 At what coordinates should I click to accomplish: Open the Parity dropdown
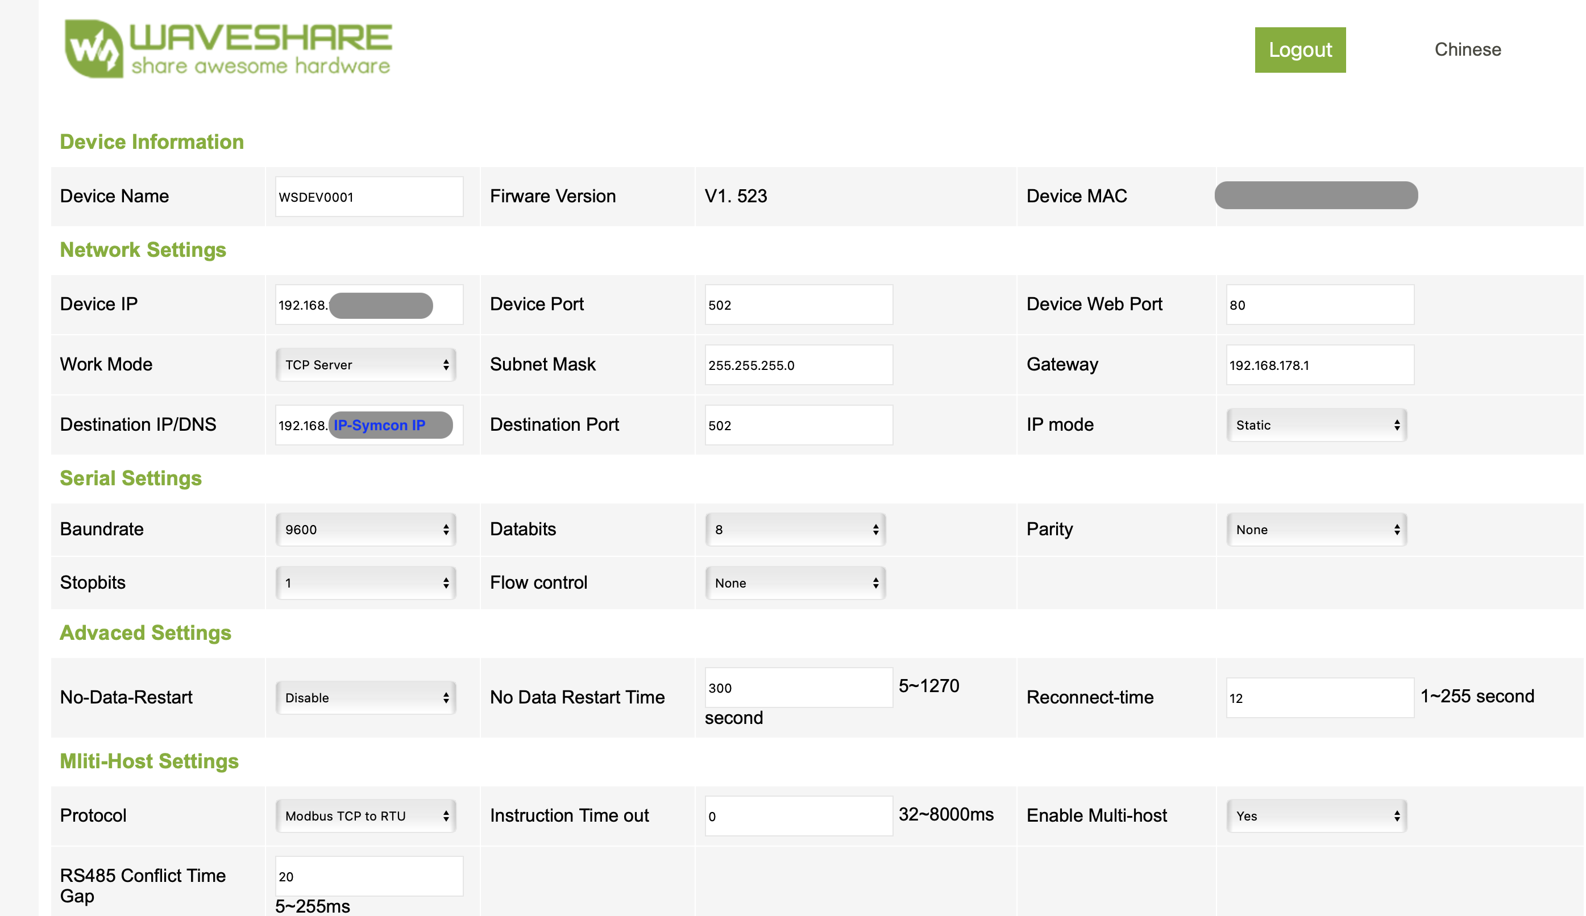point(1316,530)
